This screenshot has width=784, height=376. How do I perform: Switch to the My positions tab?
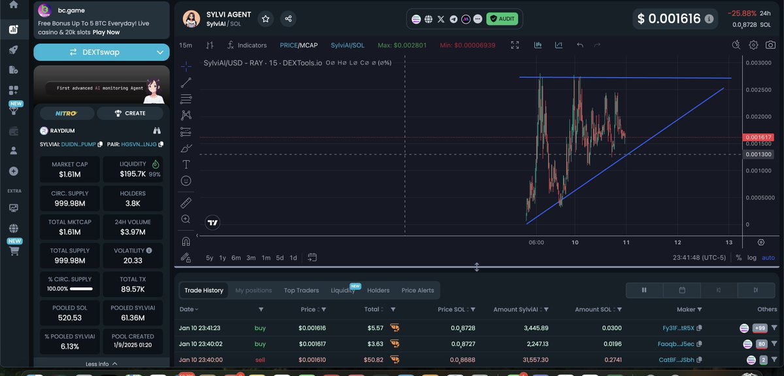click(253, 290)
